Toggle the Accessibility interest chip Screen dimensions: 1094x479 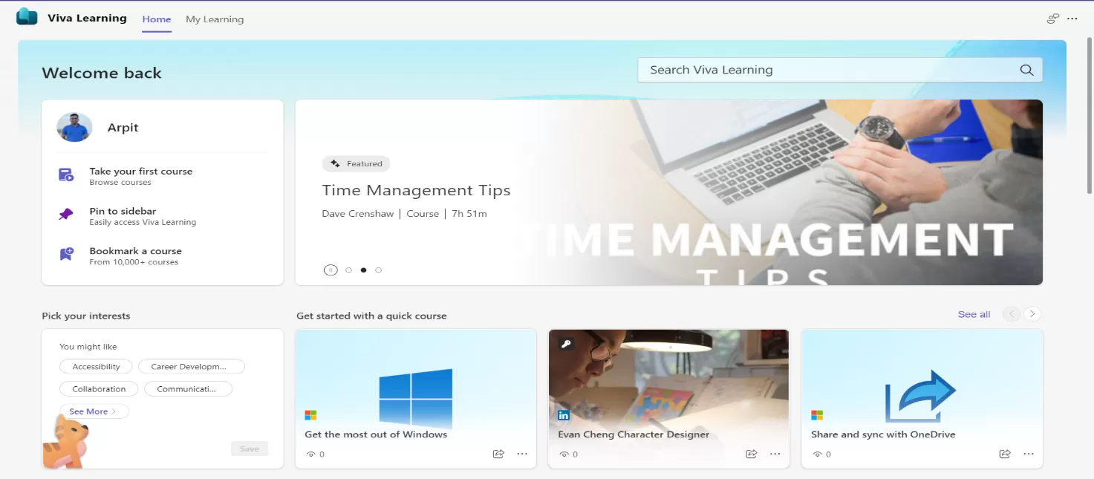coord(96,367)
